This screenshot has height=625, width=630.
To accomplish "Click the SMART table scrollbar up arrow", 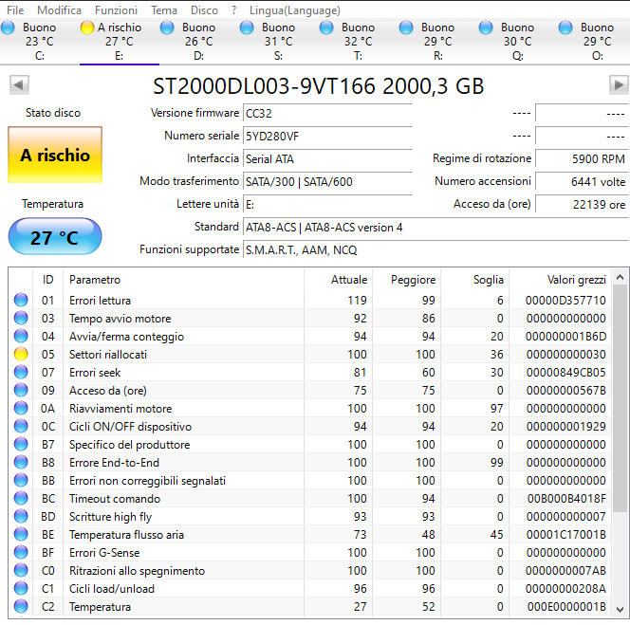I will click(620, 277).
